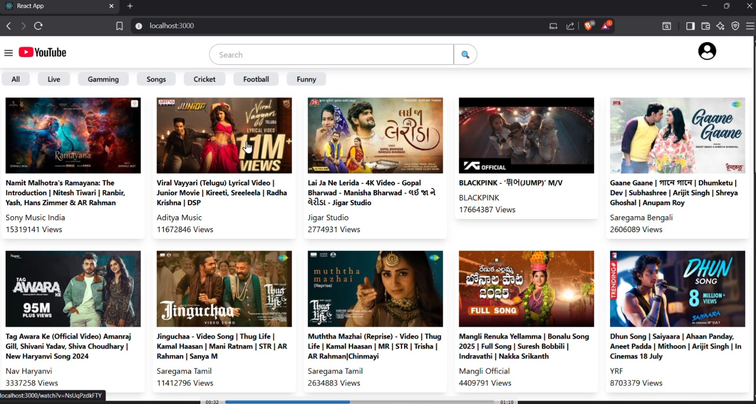Toggle the browser sidebar panel
Screen dimensions: 756x404
(x=690, y=26)
